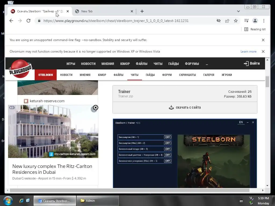Open a new tab with the plus button
The width and height of the screenshot is (275, 206).
(x=142, y=11)
